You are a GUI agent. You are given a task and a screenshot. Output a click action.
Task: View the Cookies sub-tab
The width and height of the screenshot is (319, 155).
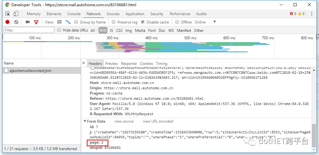coord(146,64)
